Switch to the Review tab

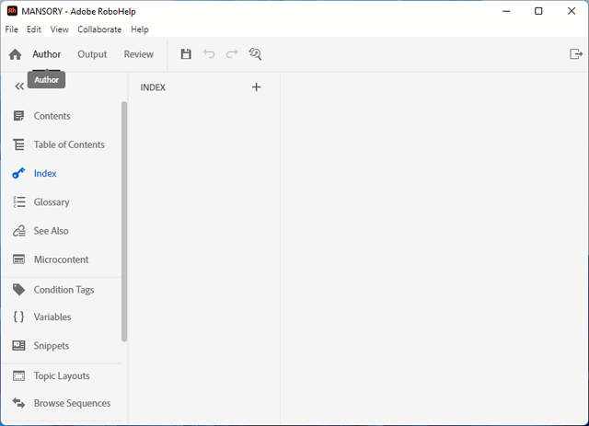[139, 54]
